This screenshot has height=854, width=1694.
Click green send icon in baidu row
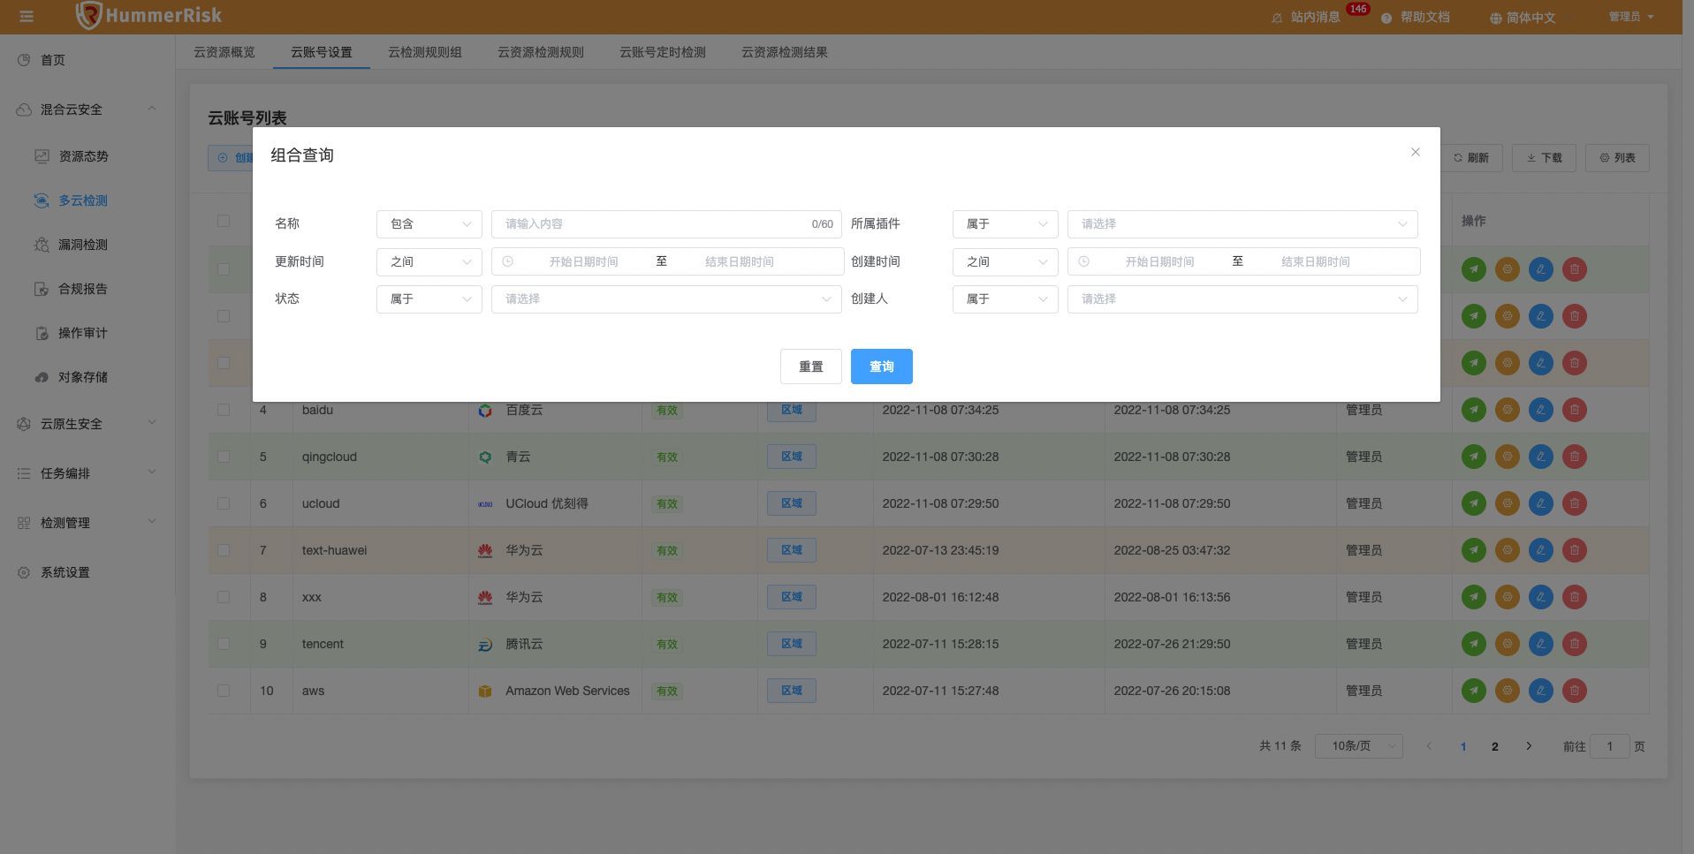[1474, 410]
